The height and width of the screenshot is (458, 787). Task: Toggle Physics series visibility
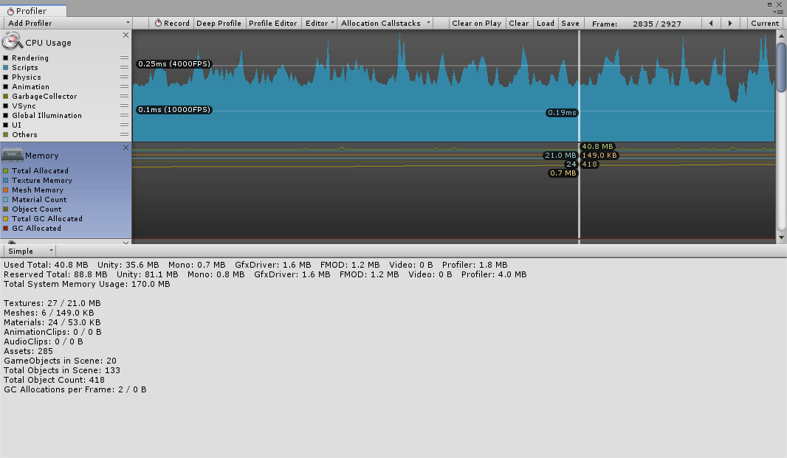click(x=5, y=77)
